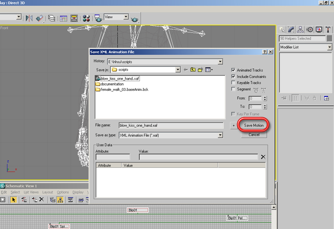
Task: Delete the user data attribute with X
Action: click(x=263, y=157)
